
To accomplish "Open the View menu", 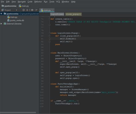I will pyautogui.click(x=14, y=2).
